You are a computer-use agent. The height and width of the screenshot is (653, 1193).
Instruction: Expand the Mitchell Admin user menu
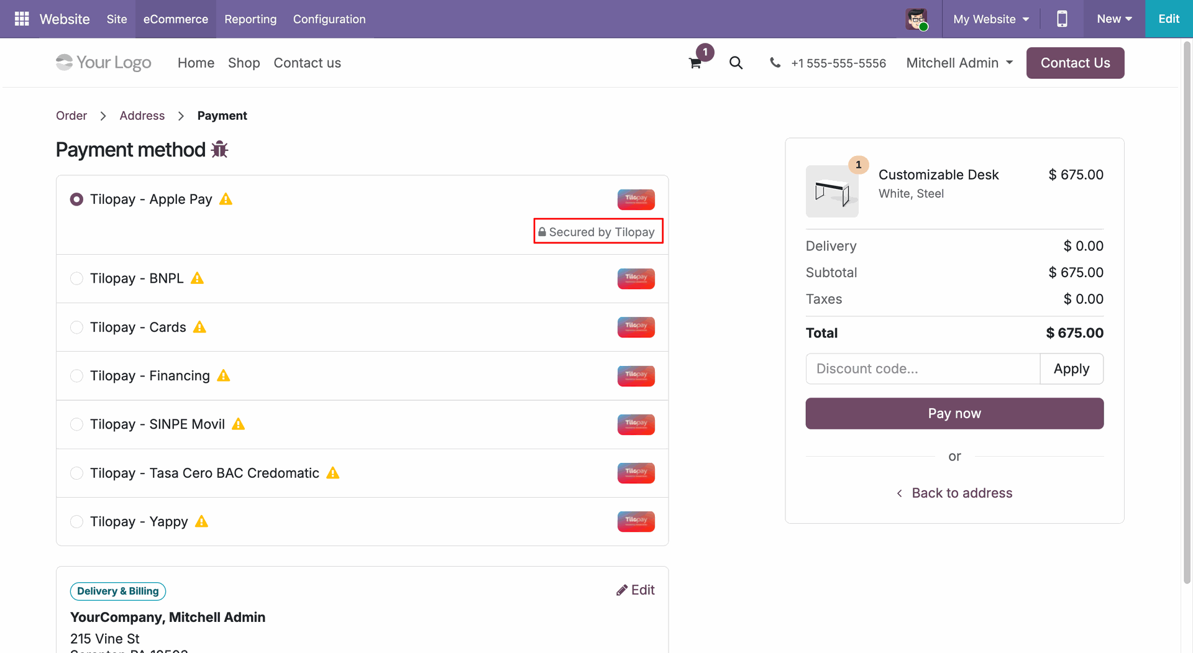pyautogui.click(x=959, y=63)
